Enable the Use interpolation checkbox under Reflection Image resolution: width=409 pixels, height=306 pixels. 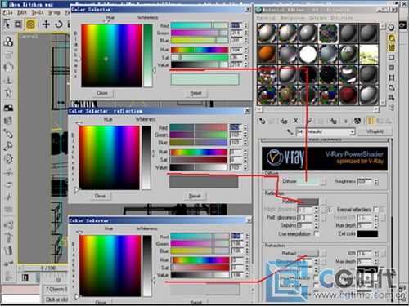[x=317, y=233]
